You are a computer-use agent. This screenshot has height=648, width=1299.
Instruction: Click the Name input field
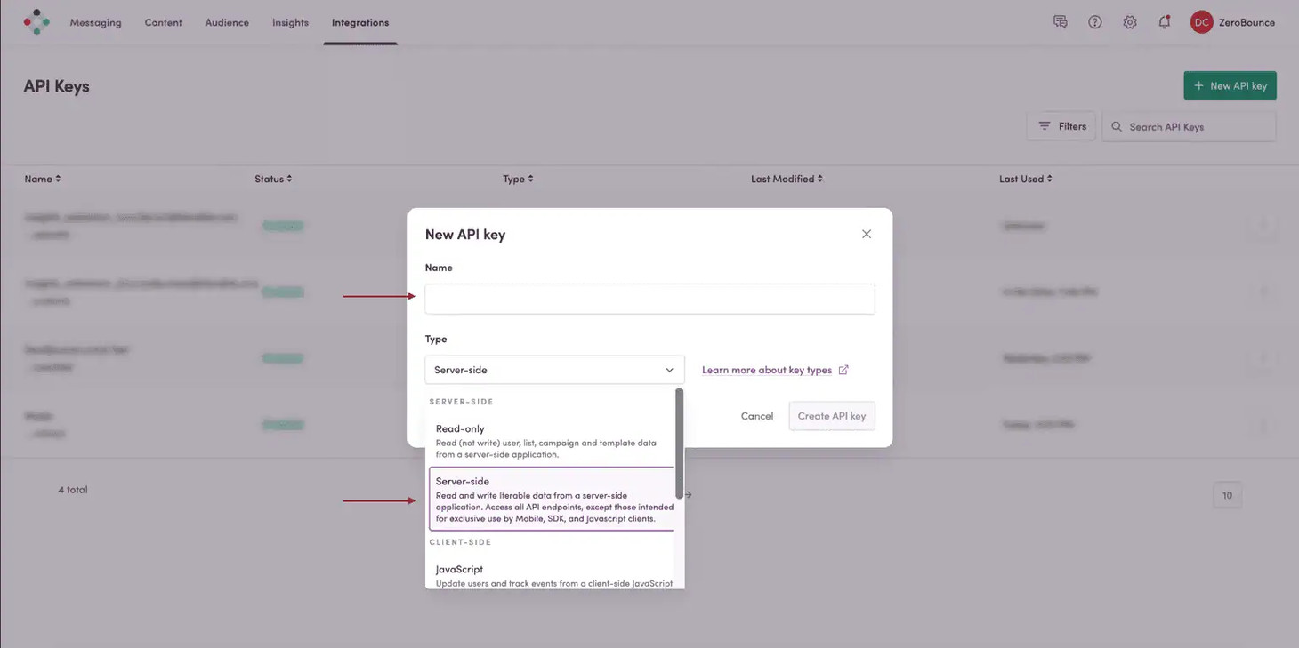[x=649, y=299]
